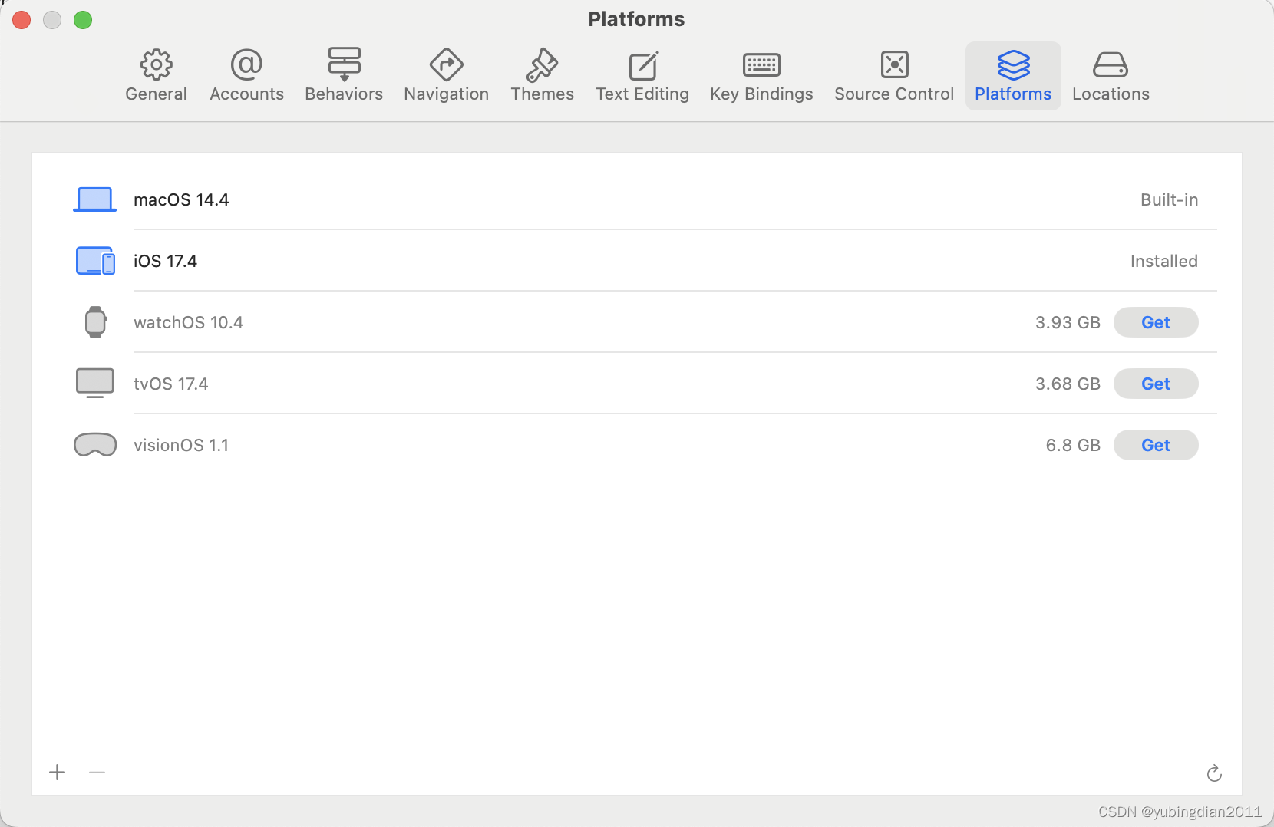Open the Text Editing pencil icon

[x=643, y=65]
